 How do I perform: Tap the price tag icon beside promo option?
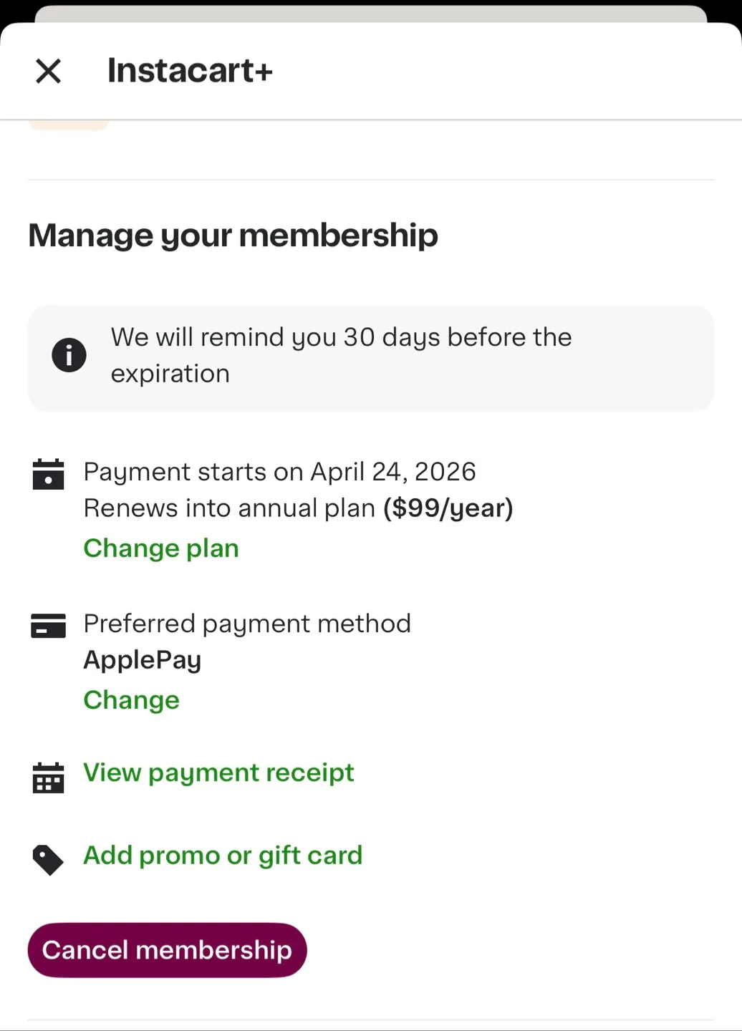49,860
